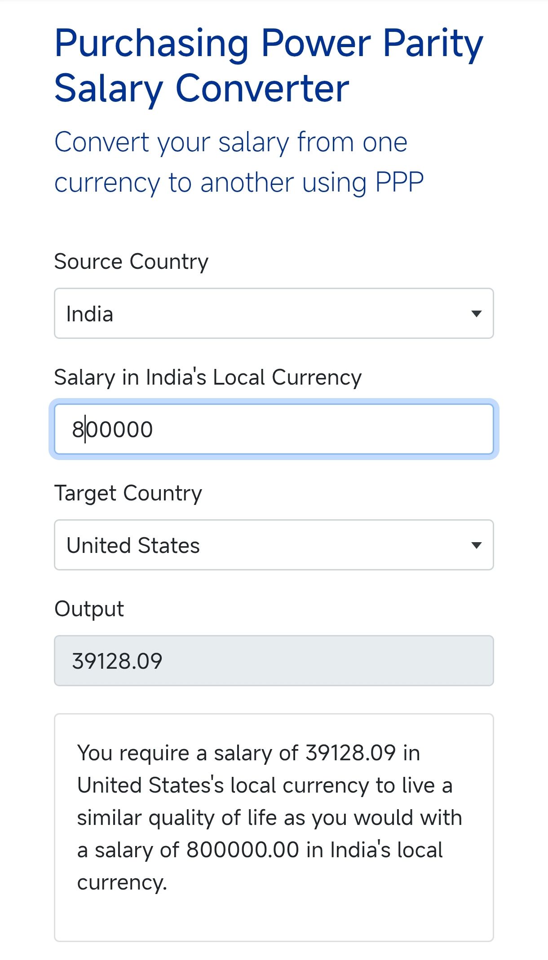Click the "Source Country" label
Image resolution: width=548 pixels, height=960 pixels.
[x=131, y=261]
